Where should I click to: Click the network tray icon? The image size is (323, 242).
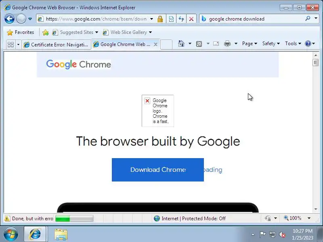[x=272, y=234]
